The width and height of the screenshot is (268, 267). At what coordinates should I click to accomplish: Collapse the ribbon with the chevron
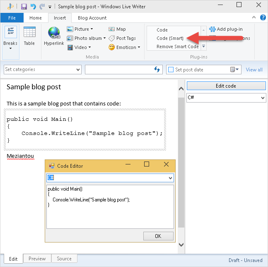(254, 17)
